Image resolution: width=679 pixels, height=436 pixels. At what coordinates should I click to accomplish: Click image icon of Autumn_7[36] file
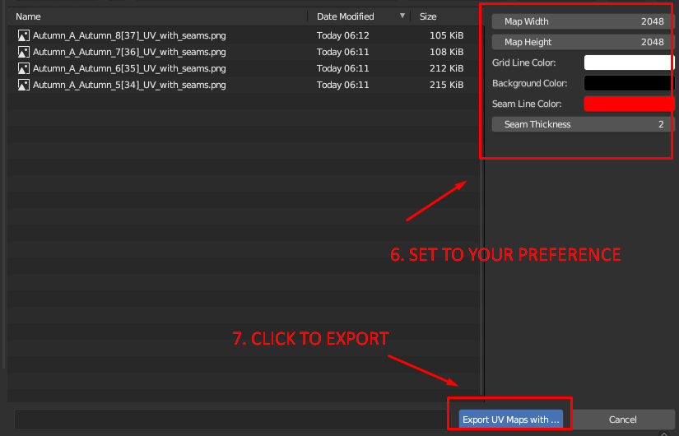click(x=23, y=52)
